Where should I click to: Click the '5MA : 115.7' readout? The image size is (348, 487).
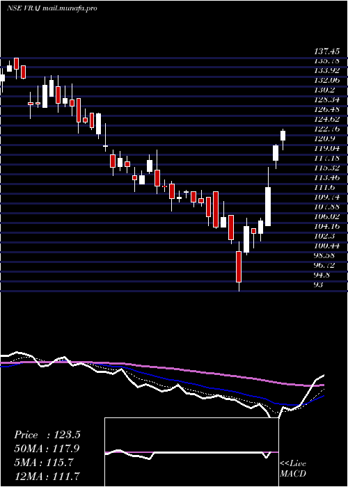(44, 462)
